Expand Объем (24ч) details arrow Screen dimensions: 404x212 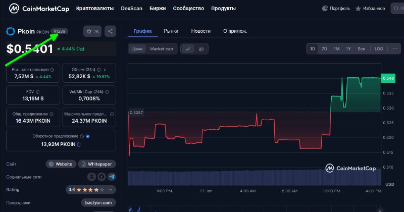coord(105,70)
